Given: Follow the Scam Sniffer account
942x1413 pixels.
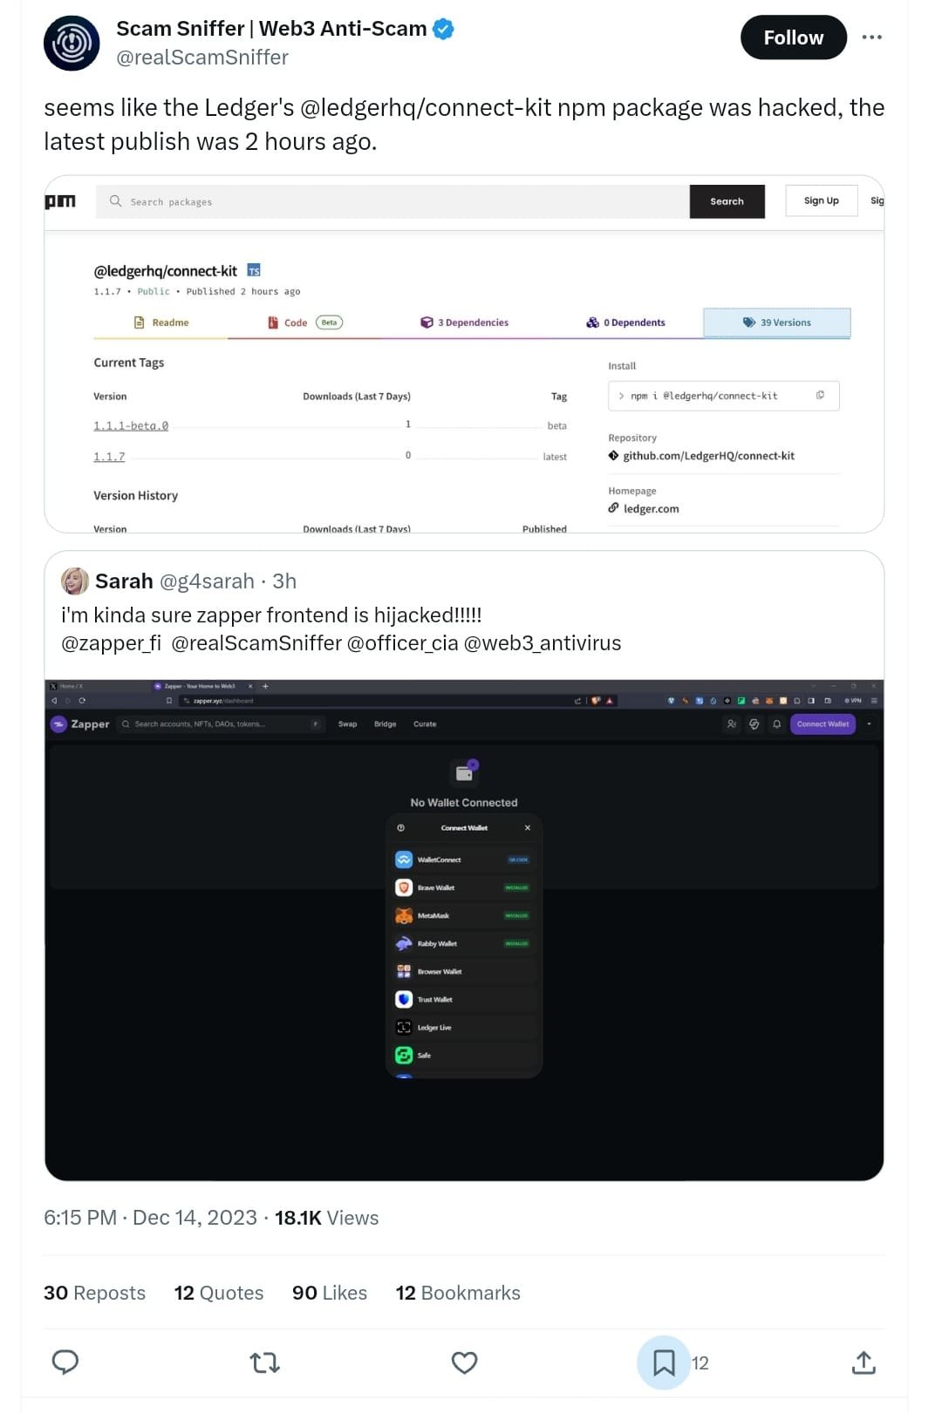Looking at the screenshot, I should (x=793, y=37).
